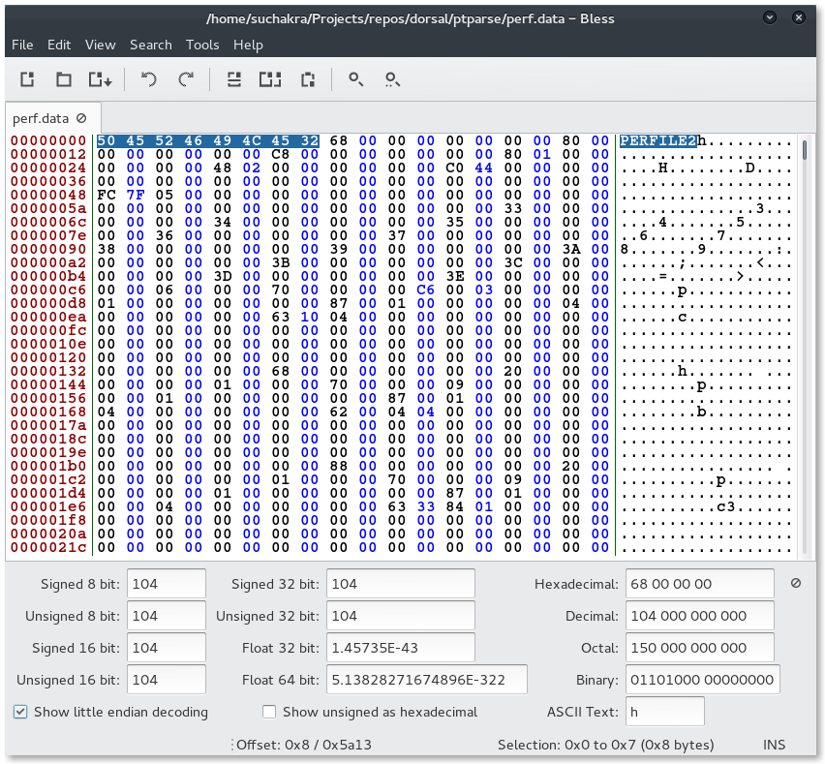Viewport: 825px width, 764px height.
Task: Click the window menu chevron in title bar
Action: pyautogui.click(x=770, y=17)
